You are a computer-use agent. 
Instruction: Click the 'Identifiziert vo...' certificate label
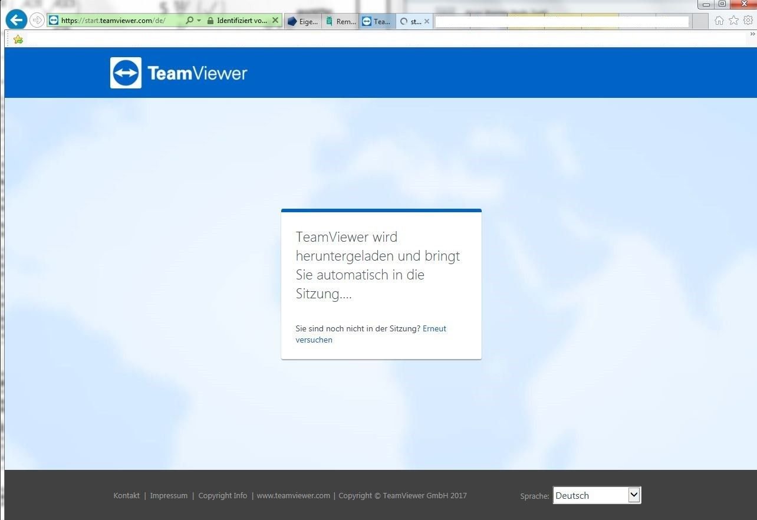242,21
